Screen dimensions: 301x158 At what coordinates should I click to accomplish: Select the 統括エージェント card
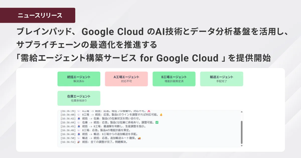pos(79,79)
